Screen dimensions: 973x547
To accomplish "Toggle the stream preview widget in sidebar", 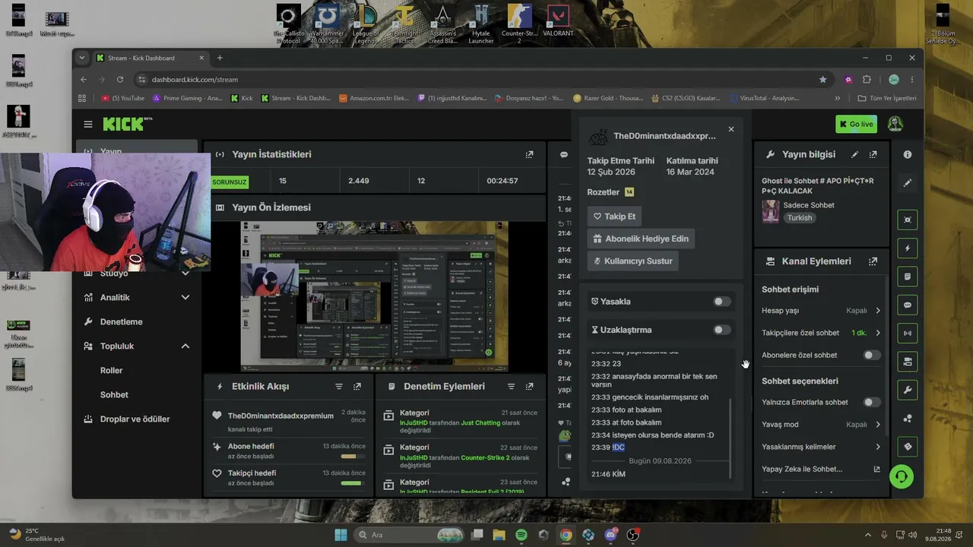I will [908, 220].
